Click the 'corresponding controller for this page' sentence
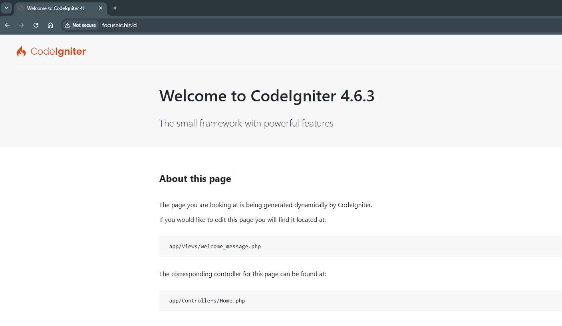This screenshot has height=326, width=562. [x=242, y=274]
